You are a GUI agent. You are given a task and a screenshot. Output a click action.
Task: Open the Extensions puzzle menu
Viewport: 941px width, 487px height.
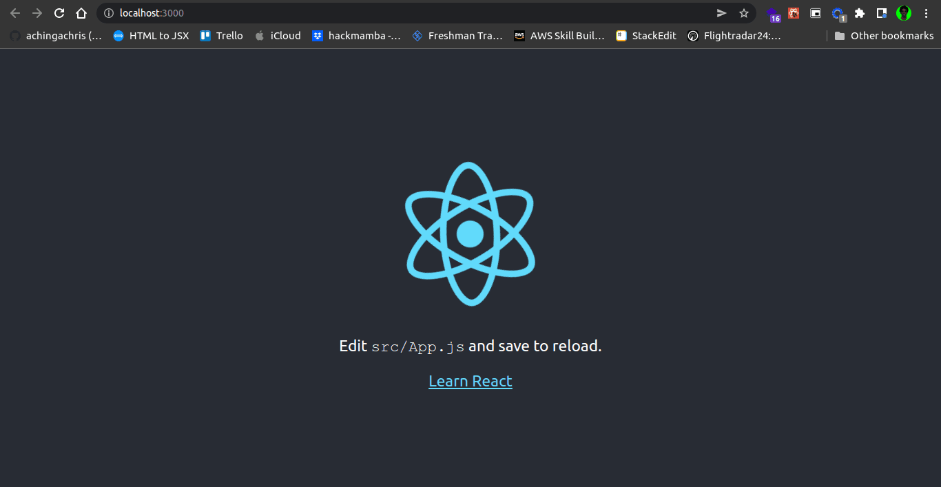(x=860, y=13)
